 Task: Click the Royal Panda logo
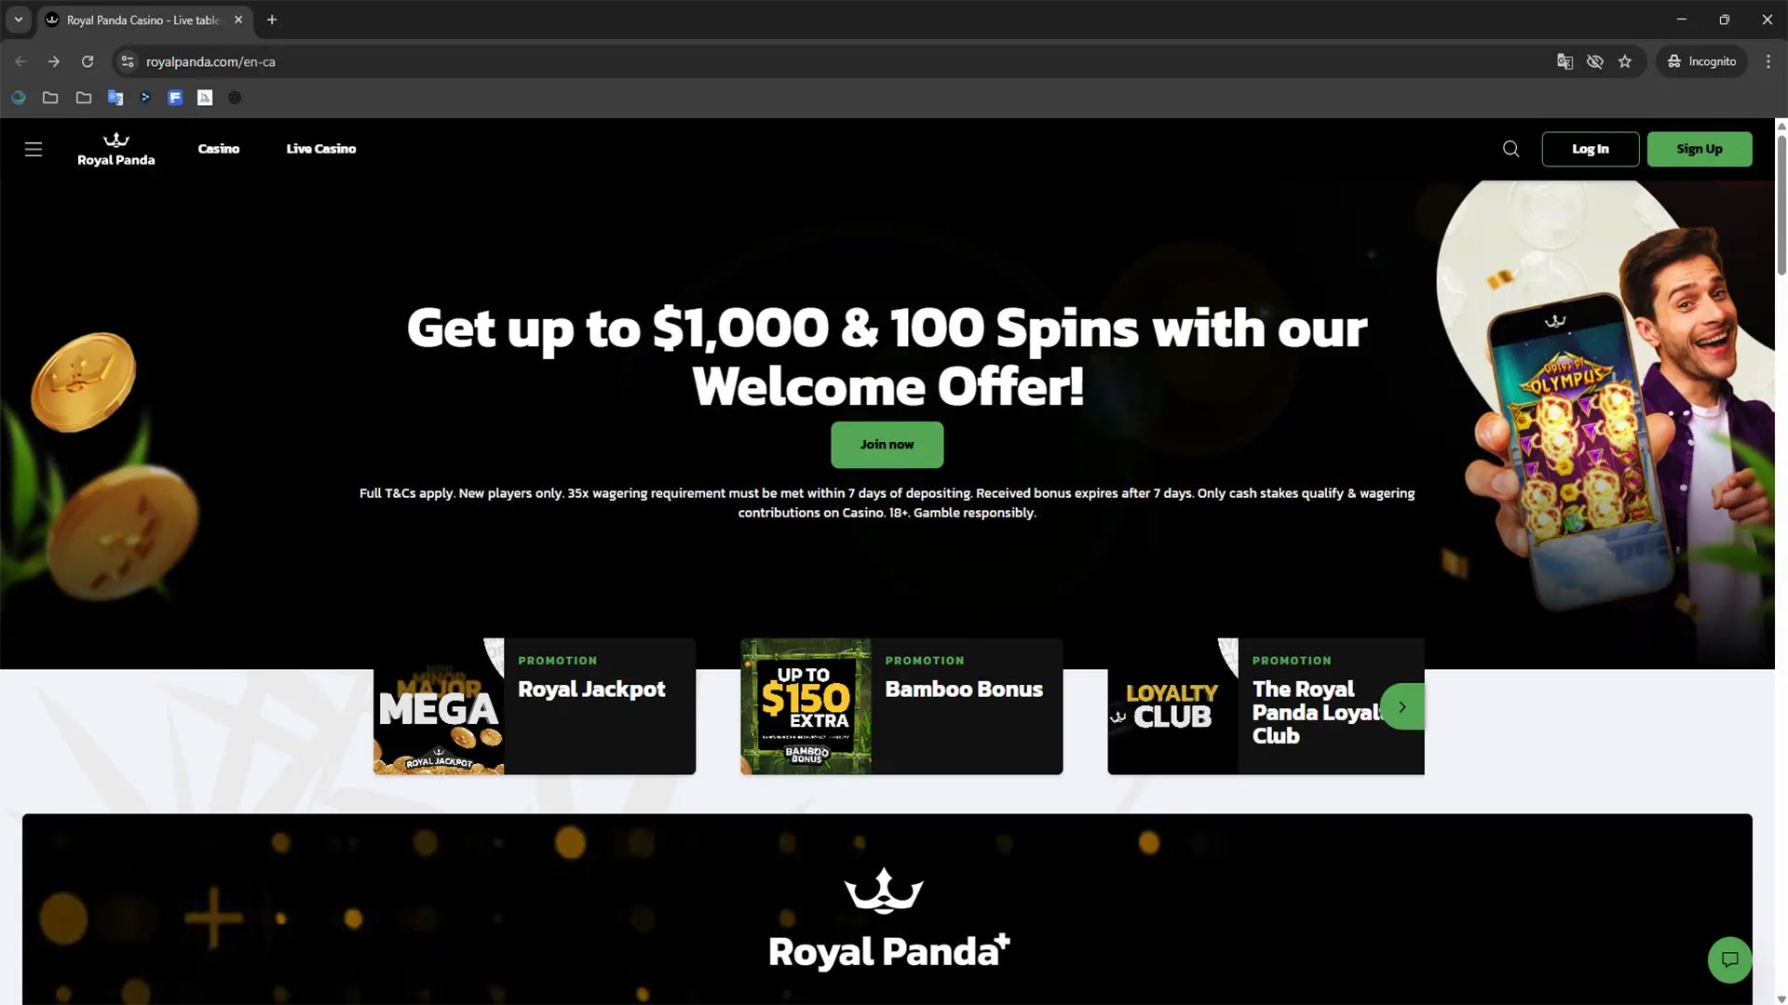coord(116,149)
